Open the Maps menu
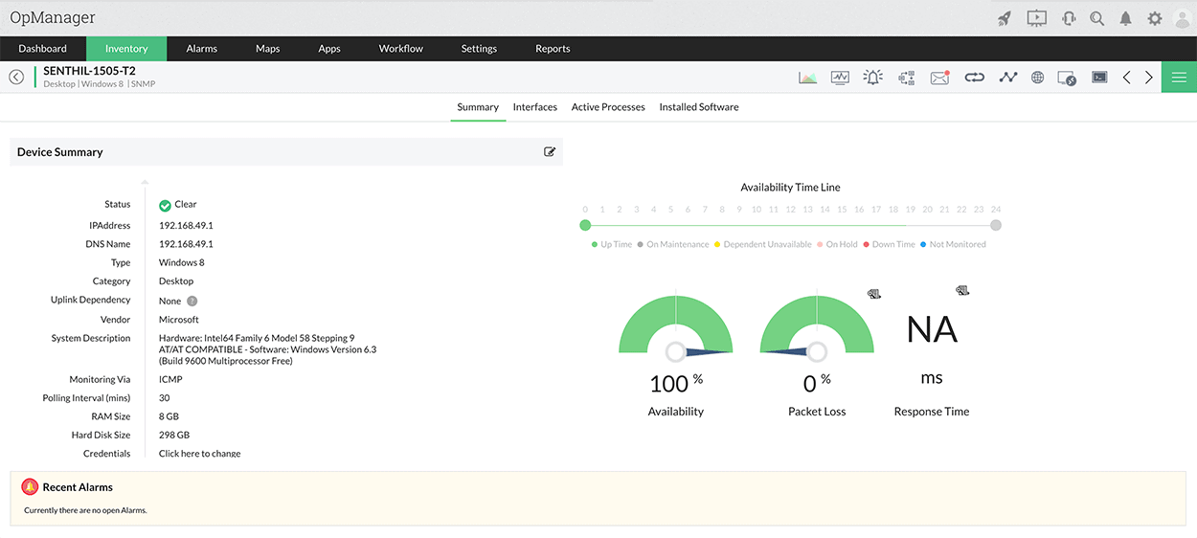Screen dimensions: 1197x538 coord(267,49)
